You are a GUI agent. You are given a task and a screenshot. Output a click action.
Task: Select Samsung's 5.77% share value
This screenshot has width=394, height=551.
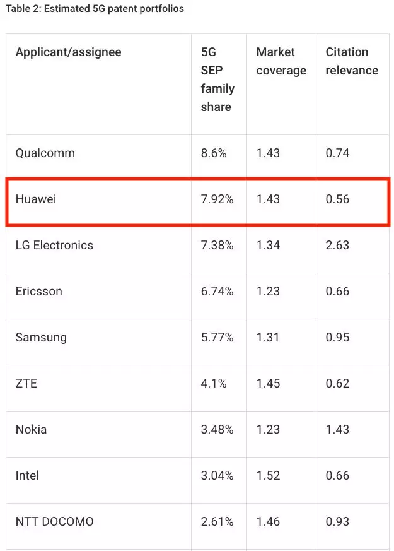[217, 338]
